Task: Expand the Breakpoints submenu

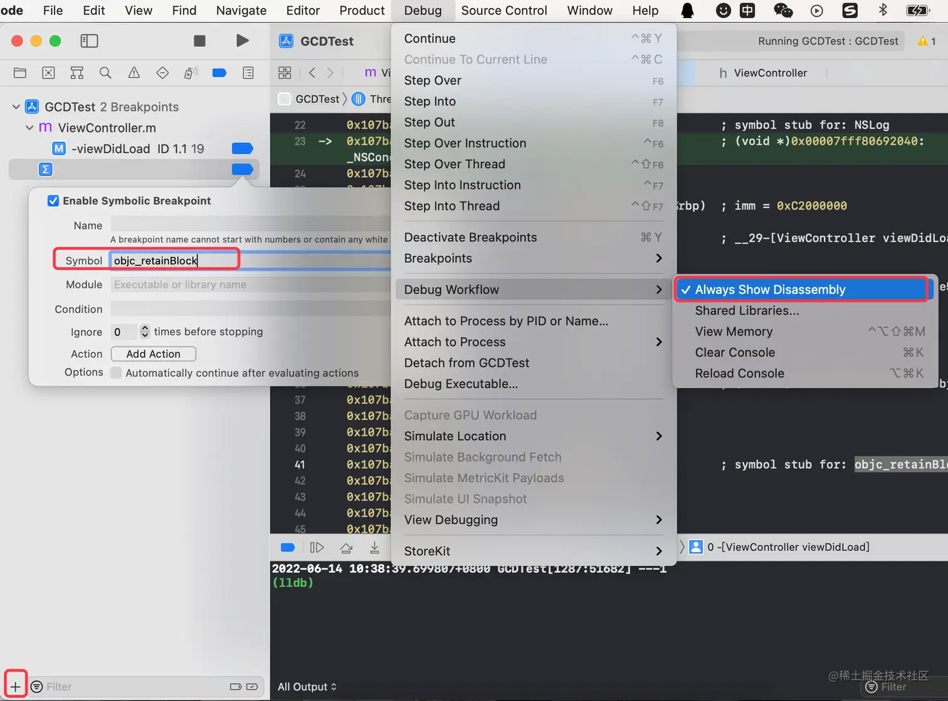Action: click(534, 258)
